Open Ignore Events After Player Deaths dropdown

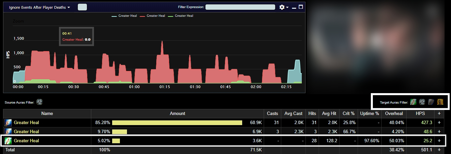[x=39, y=7]
